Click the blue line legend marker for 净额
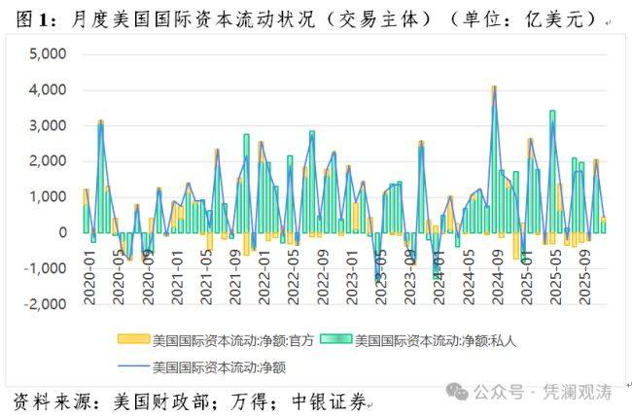The image size is (632, 417). [x=134, y=366]
